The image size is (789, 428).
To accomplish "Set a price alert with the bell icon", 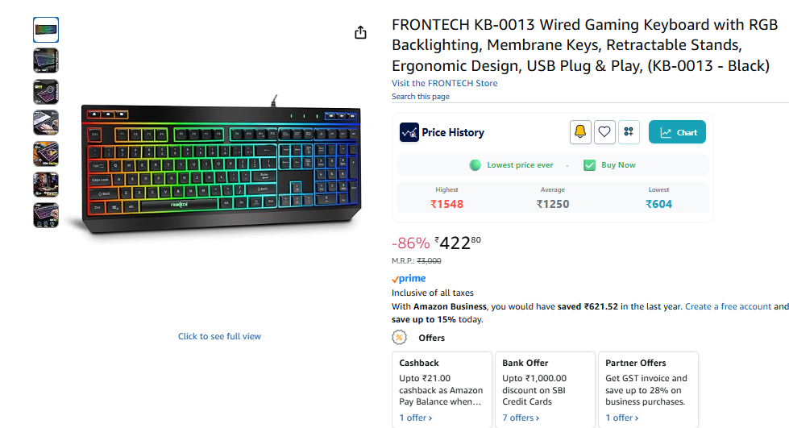I will [580, 132].
